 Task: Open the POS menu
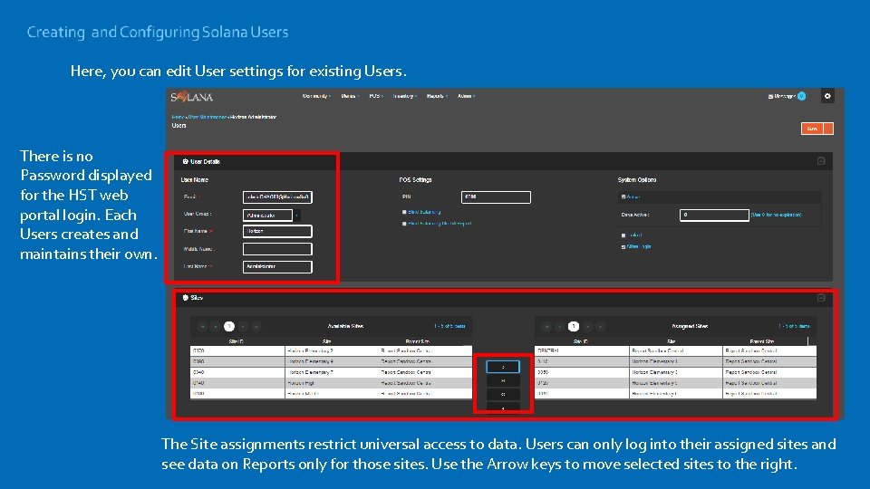(376, 96)
